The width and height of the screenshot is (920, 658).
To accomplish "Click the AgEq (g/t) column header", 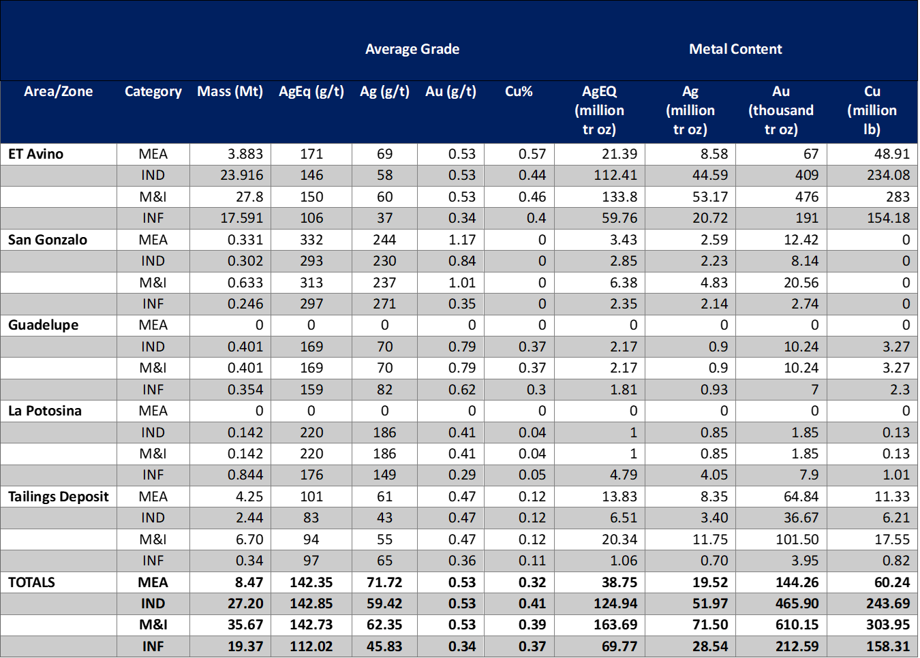I will [x=311, y=91].
